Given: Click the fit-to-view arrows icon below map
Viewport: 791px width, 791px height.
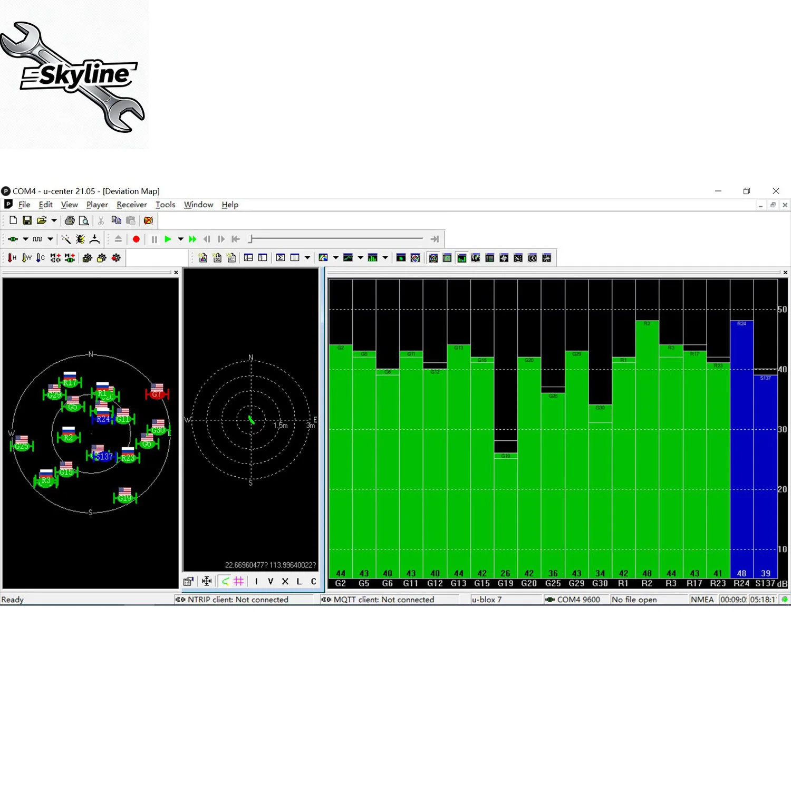Looking at the screenshot, I should pos(207,581).
